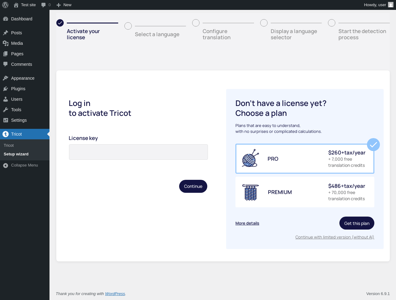Viewport: 396px width, 300px height.
Task: Click the Test site name link
Action: (28, 5)
